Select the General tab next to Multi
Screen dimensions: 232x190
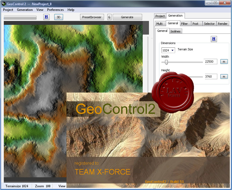173,23
